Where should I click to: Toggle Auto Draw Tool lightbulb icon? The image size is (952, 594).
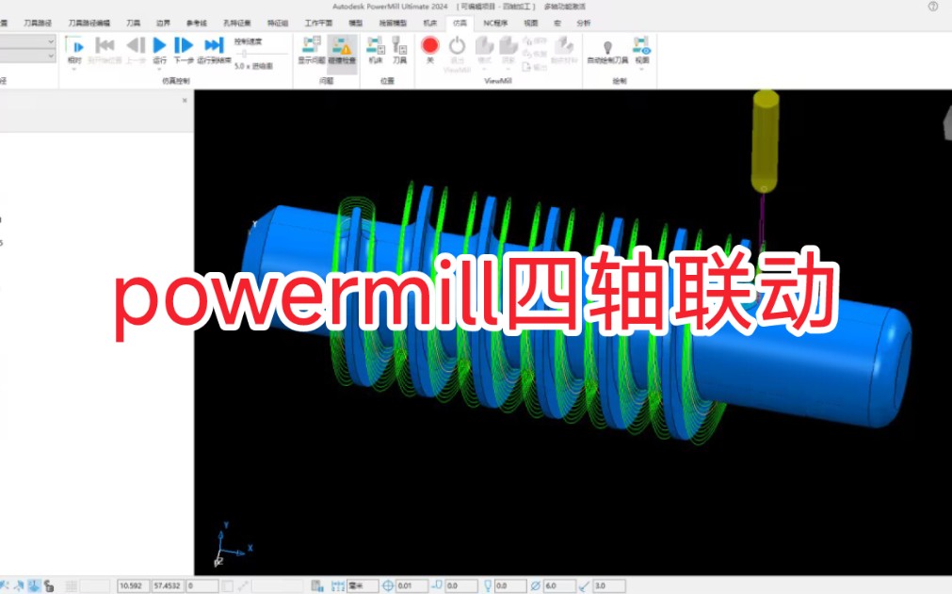click(x=607, y=47)
